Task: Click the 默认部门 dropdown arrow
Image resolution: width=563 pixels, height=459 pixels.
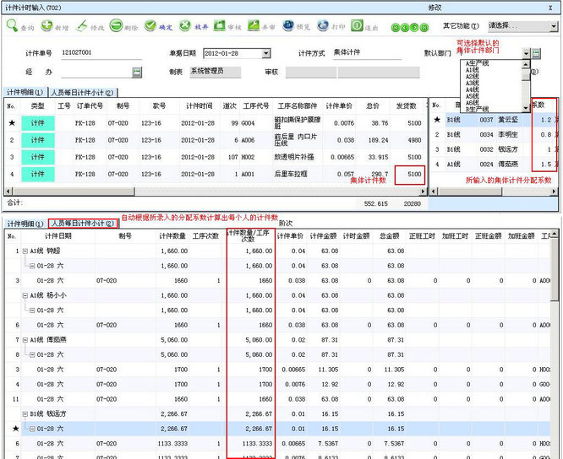Action: pos(526,53)
